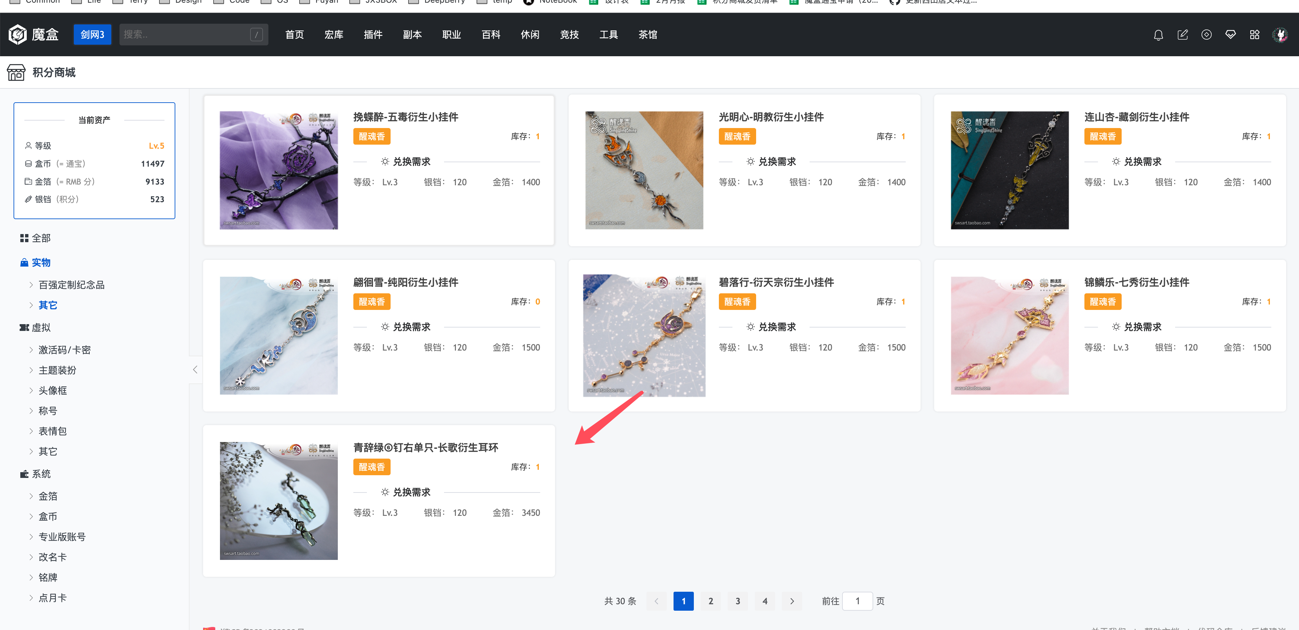Select the 全部 category
The image size is (1299, 630).
coord(35,238)
